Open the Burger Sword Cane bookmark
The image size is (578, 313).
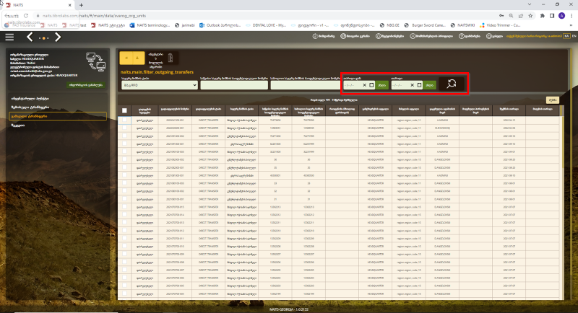[425, 25]
